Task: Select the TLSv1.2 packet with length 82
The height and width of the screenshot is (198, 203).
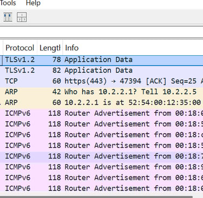Action: click(x=101, y=70)
